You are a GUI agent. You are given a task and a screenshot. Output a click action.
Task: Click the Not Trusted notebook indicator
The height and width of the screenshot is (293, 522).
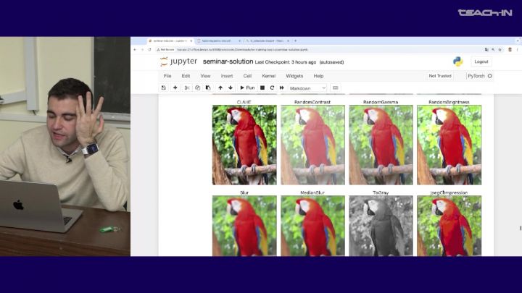click(x=439, y=76)
